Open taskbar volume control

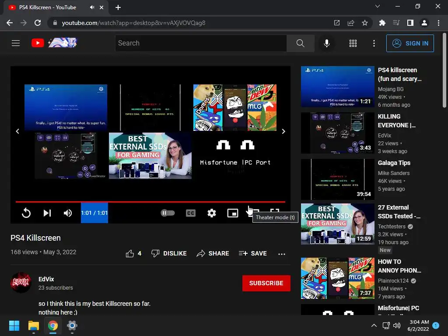[396, 325]
